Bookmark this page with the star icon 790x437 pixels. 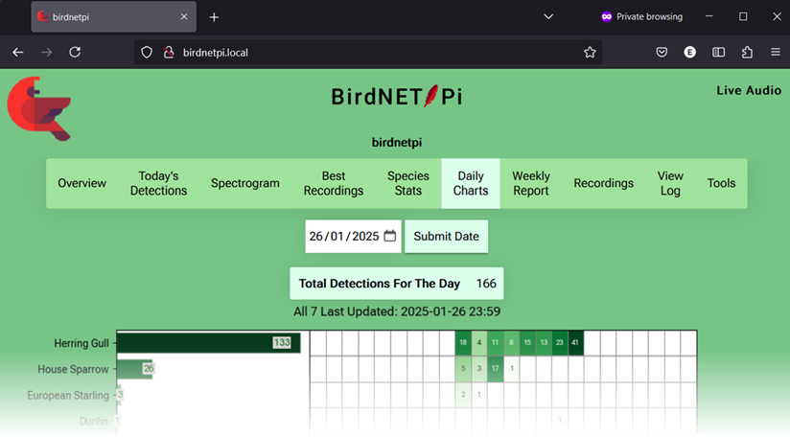click(590, 53)
